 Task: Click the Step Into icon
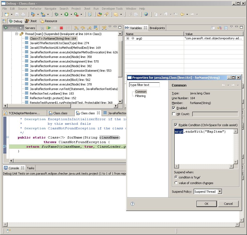[x=76, y=28]
